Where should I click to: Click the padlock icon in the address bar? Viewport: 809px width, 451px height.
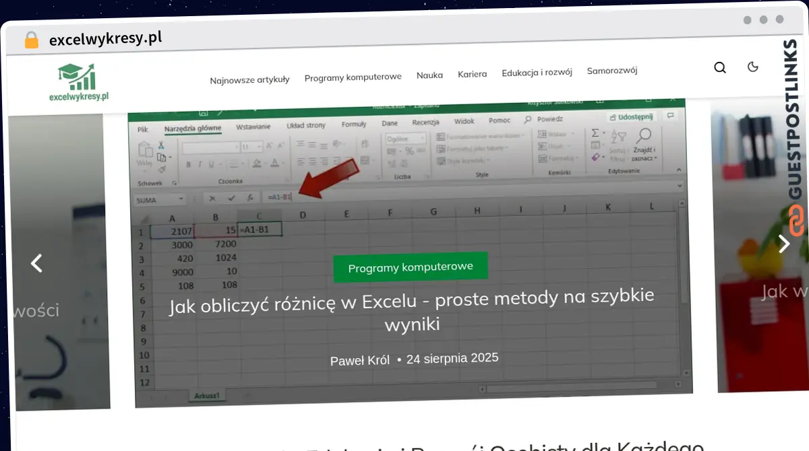pyautogui.click(x=32, y=40)
